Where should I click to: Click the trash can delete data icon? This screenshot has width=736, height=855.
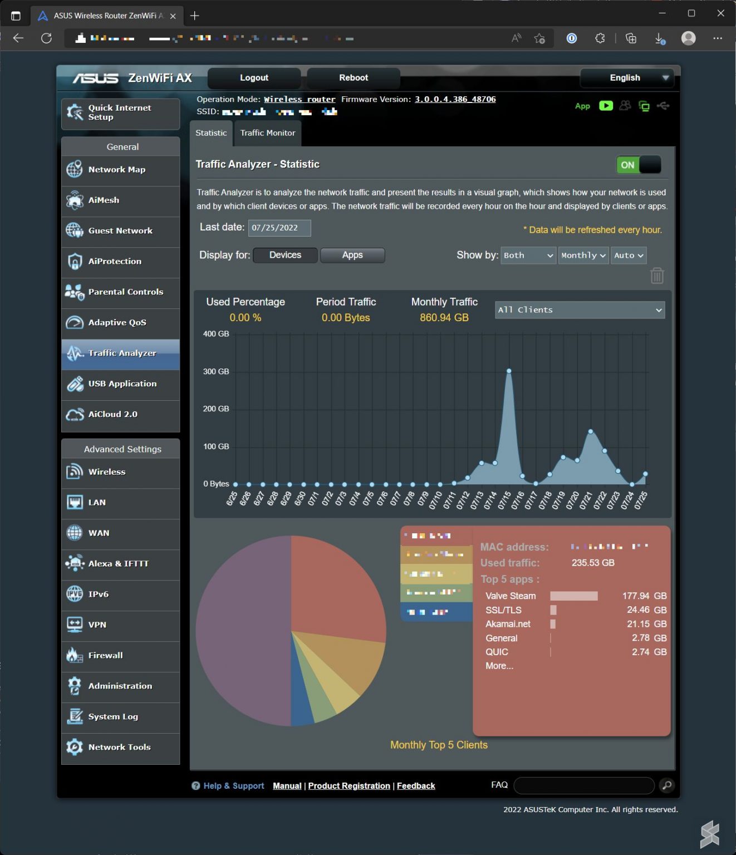click(657, 276)
